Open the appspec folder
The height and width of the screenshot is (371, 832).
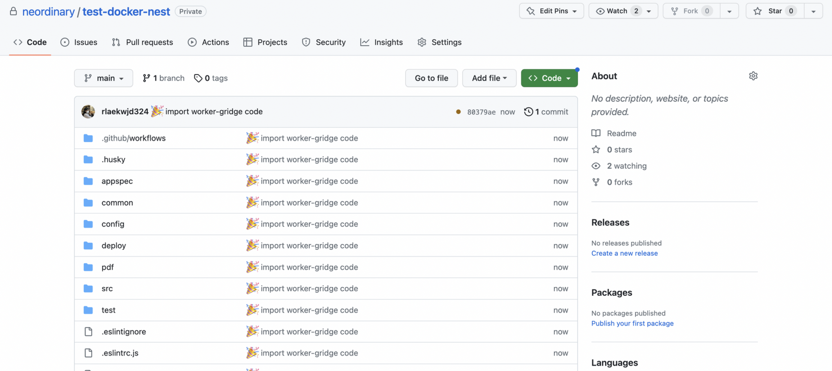tap(117, 181)
